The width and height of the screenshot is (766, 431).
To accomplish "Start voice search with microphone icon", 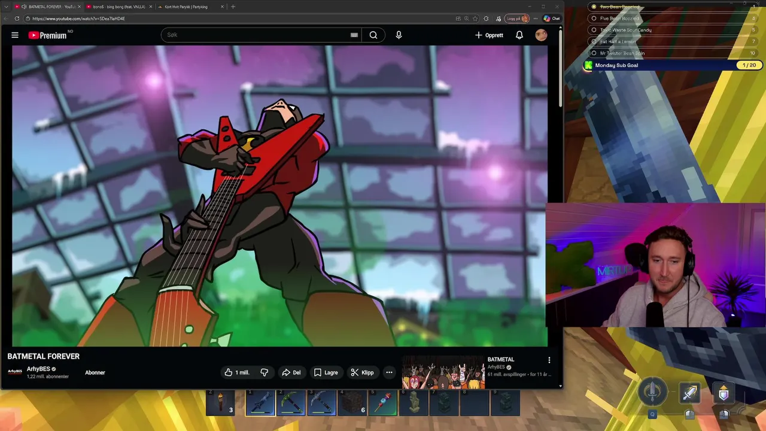I will [399, 35].
